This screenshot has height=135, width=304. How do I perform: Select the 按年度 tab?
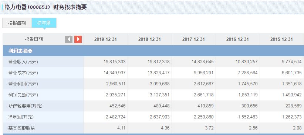tap(44, 23)
